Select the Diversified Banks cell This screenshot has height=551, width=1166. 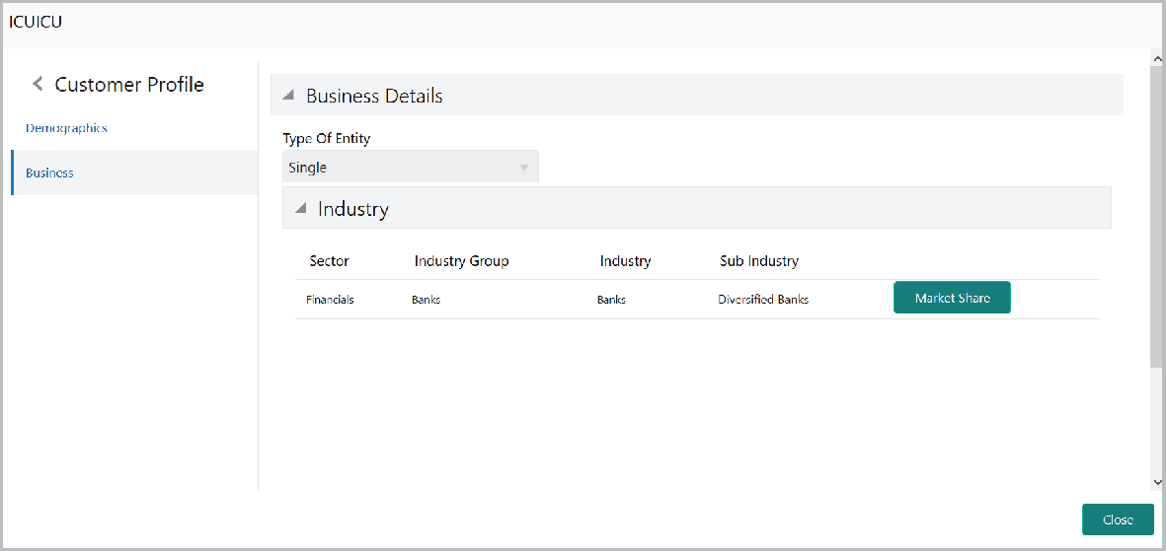763,300
